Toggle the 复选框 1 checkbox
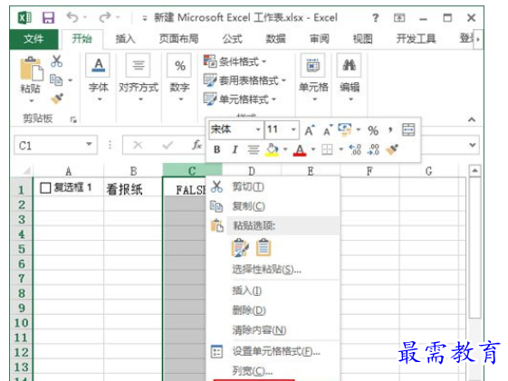Viewport: 508px width, 381px height. (45, 187)
